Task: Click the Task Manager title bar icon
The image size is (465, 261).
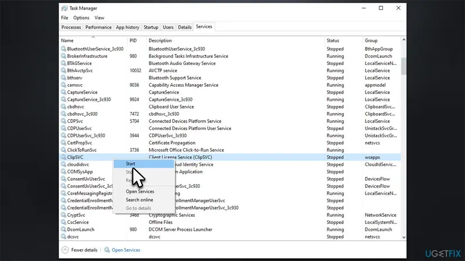Action: [65, 8]
